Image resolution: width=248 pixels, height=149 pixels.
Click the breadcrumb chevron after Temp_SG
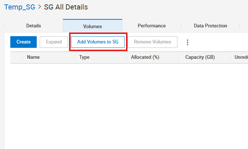39,7
